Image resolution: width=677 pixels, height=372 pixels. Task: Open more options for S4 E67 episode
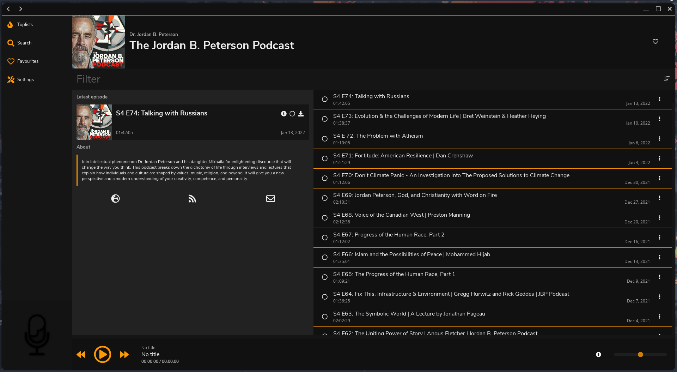click(659, 238)
